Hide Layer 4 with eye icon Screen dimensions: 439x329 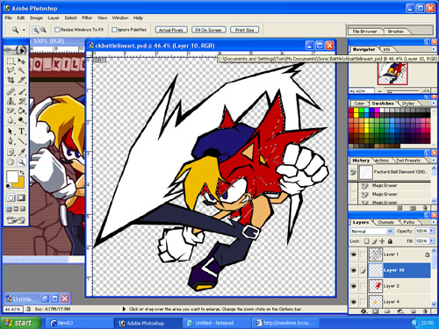tap(354, 302)
